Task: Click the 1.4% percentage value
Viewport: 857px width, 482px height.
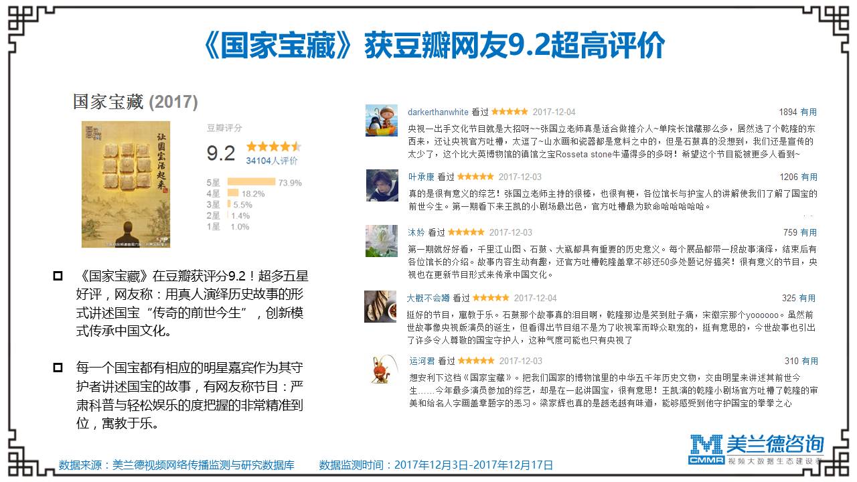Action: pyautogui.click(x=240, y=216)
